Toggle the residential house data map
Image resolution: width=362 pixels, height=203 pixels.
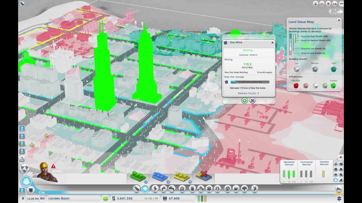coord(341,169)
